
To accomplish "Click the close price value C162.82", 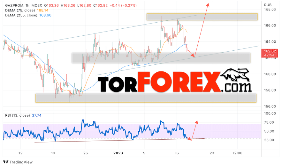I will coord(100,5).
